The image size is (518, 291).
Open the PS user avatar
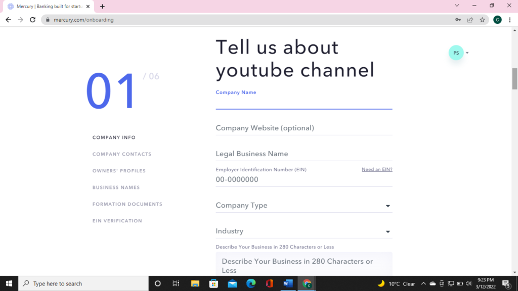456,53
